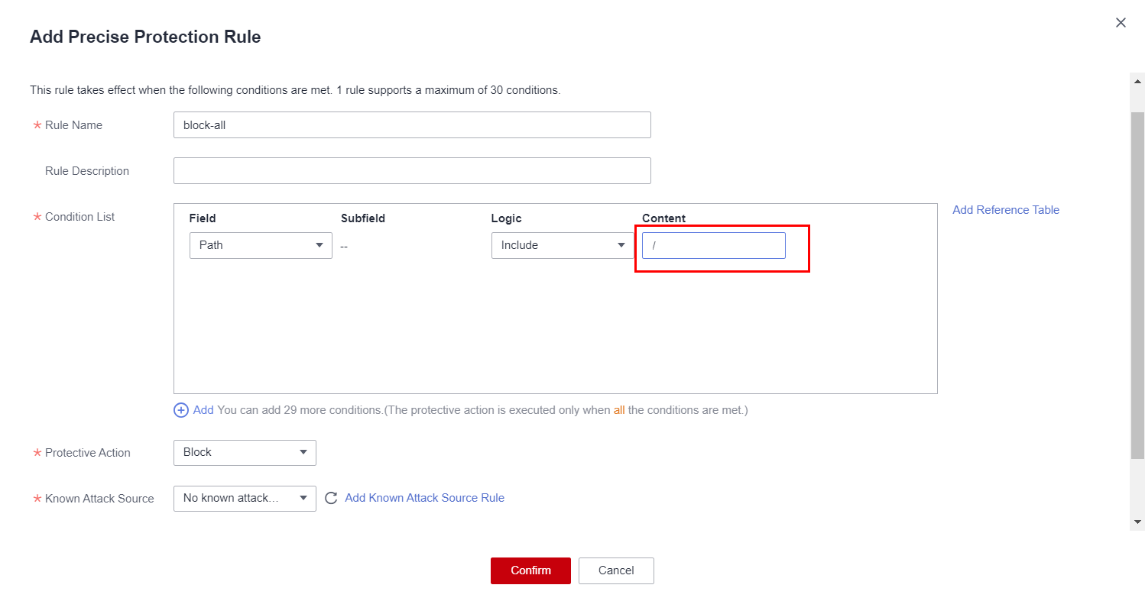Viewport: 1145px width, 614px height.
Task: Grab the dialog's vertical scrollbar thumb
Action: point(1137,283)
